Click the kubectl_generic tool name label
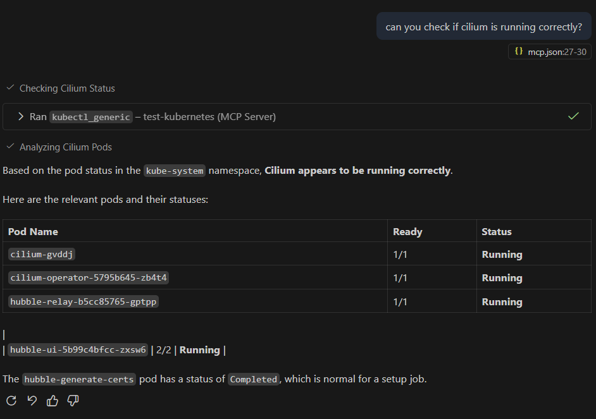The image size is (596, 419). point(91,117)
